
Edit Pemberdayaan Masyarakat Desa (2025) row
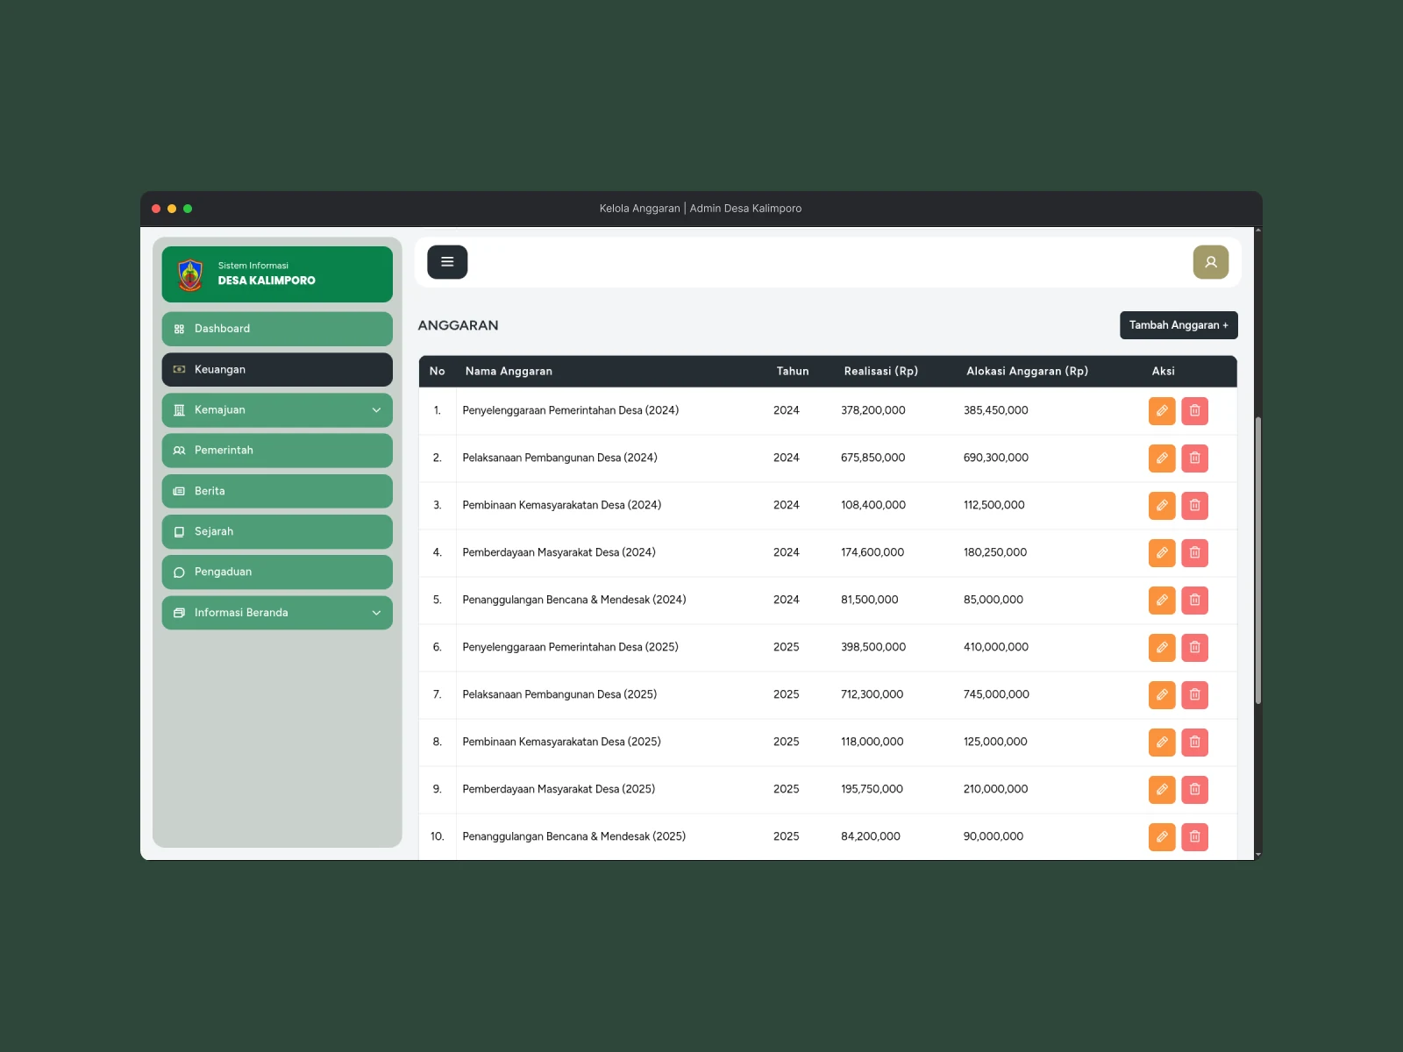point(1162,790)
